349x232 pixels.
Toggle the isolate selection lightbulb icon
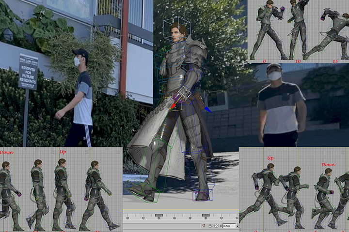tap(204, 226)
